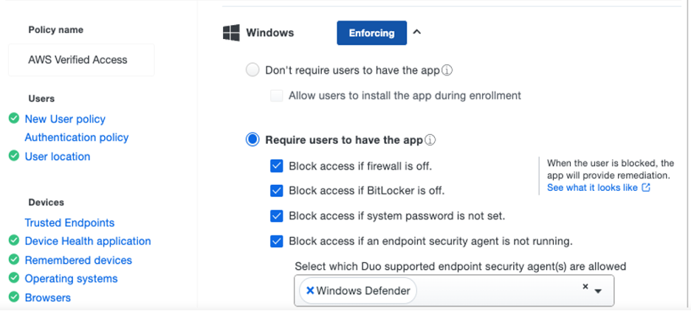The height and width of the screenshot is (311, 691).
Task: Go to Device Health application settings
Action: [x=88, y=241]
